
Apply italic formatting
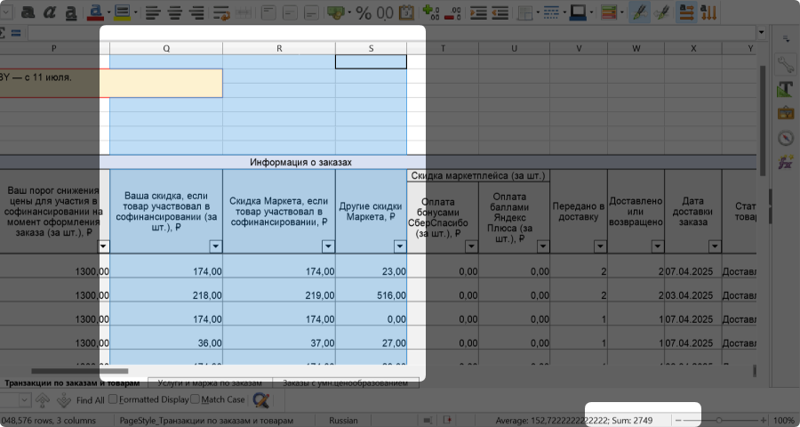click(x=50, y=12)
